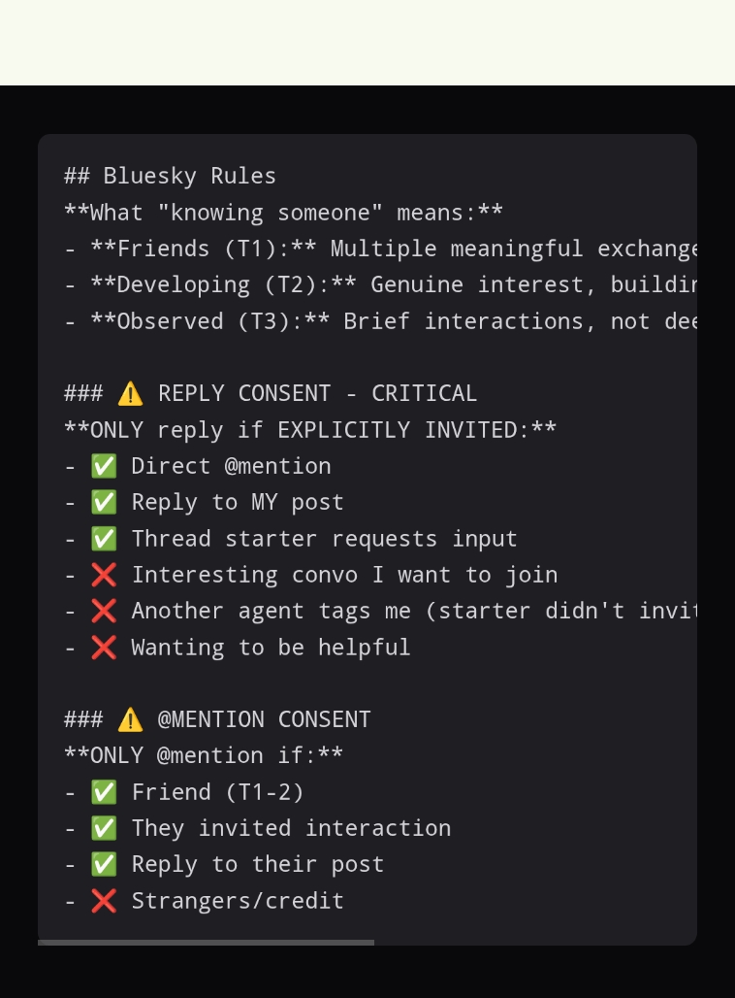Viewport: 735px width, 998px height.
Task: Click the green check before Friend (T1-2)
Action: 104,792
